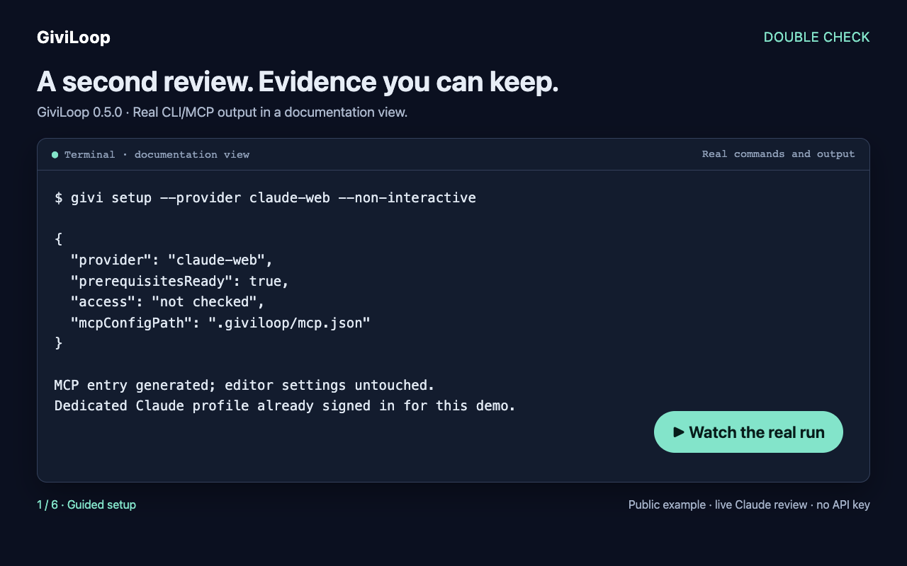This screenshot has height=566, width=907.
Task: Click the "prerequisitesReady": true line
Action: pos(180,281)
